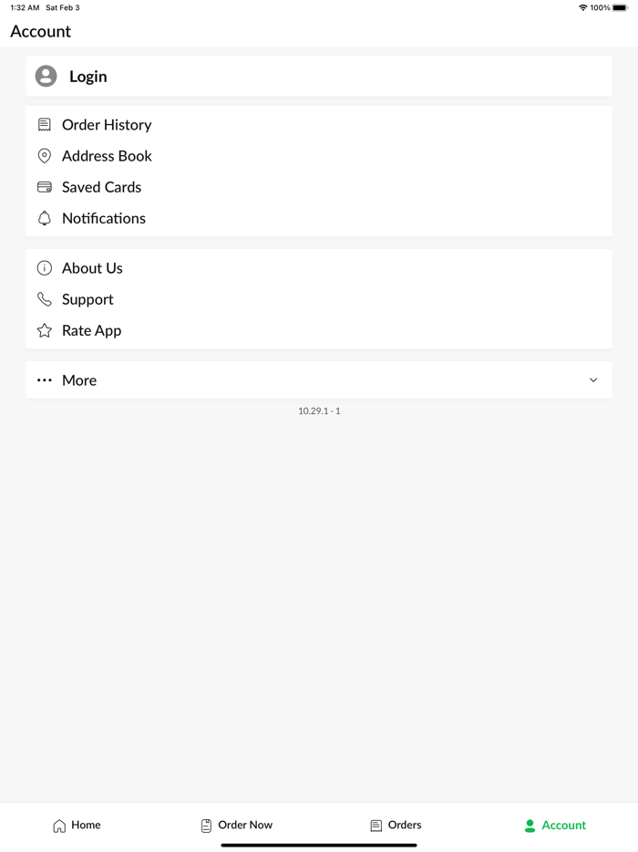Switch to the Order Now tab
Image resolution: width=638 pixels, height=852 pixels.
236,826
